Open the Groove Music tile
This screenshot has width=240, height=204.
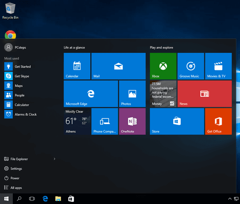(191, 66)
